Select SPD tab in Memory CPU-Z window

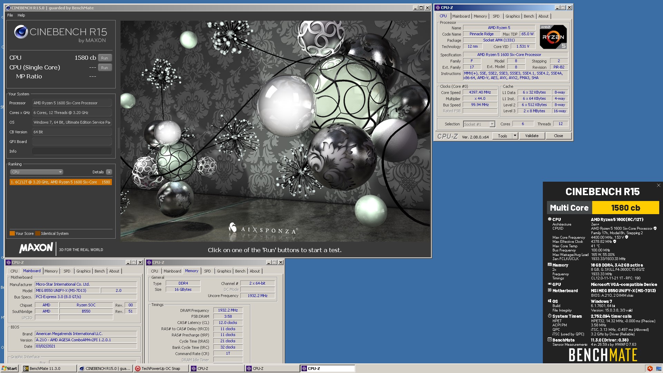point(207,271)
